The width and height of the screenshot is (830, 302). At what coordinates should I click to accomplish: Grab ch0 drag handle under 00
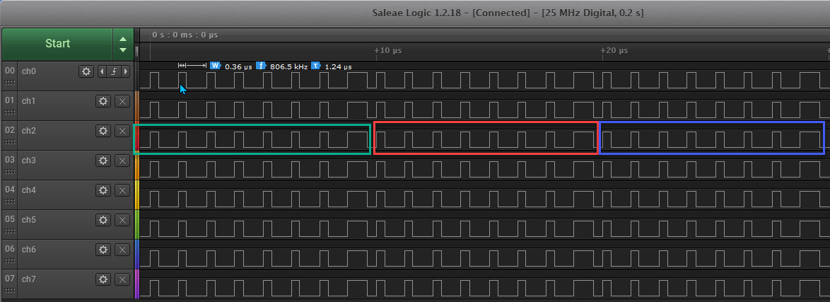[x=9, y=82]
